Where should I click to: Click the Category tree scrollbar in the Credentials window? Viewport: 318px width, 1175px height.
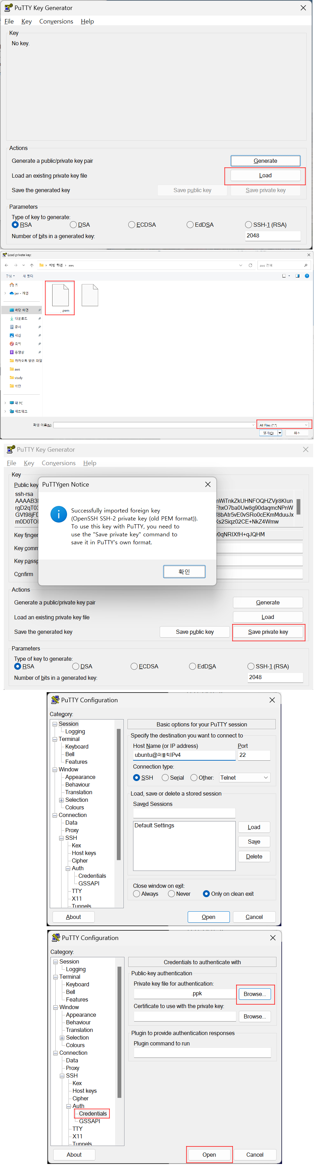(x=120, y=1032)
